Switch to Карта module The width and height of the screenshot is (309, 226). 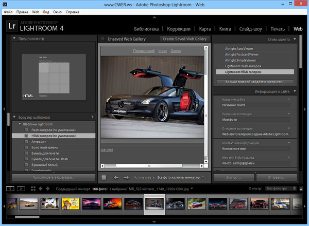[205, 29]
